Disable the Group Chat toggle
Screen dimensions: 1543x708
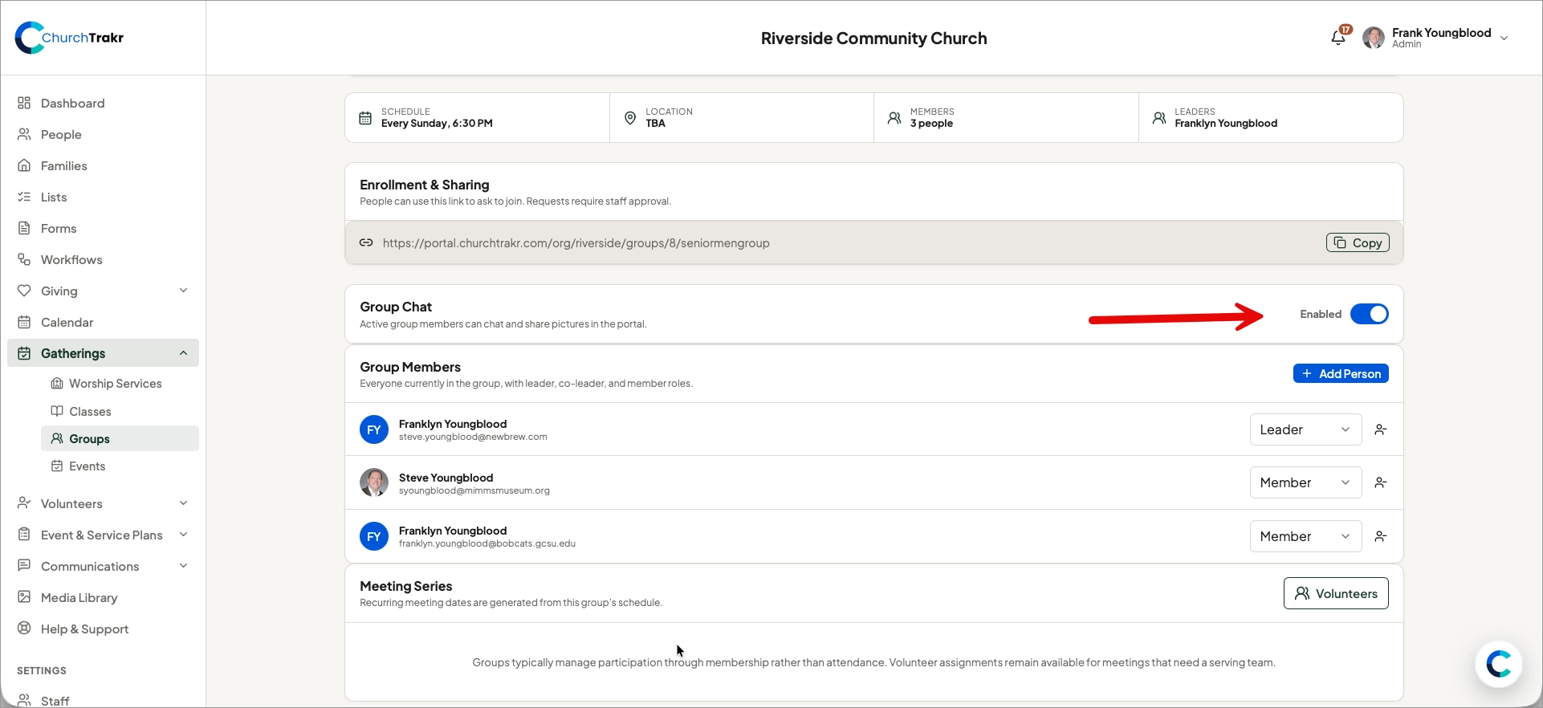[x=1370, y=314]
